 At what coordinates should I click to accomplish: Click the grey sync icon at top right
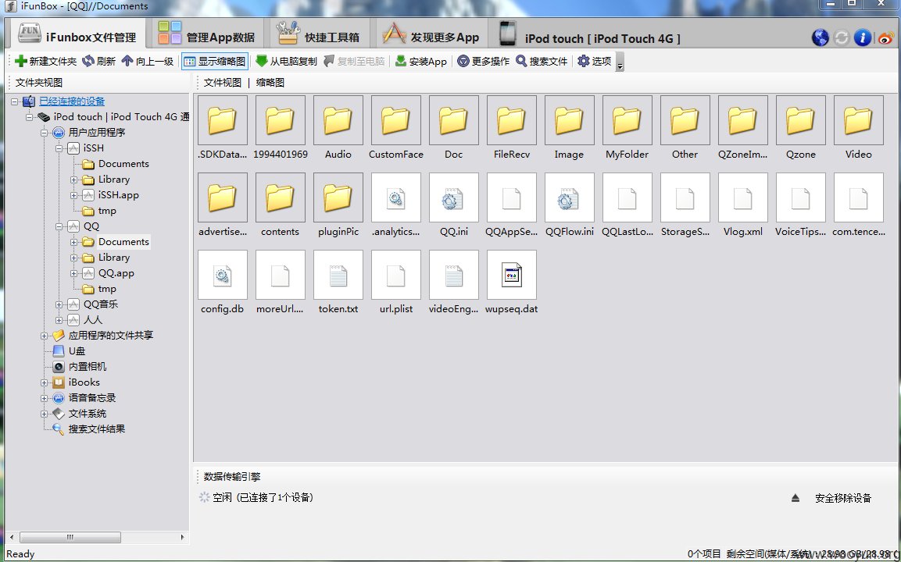[x=842, y=37]
